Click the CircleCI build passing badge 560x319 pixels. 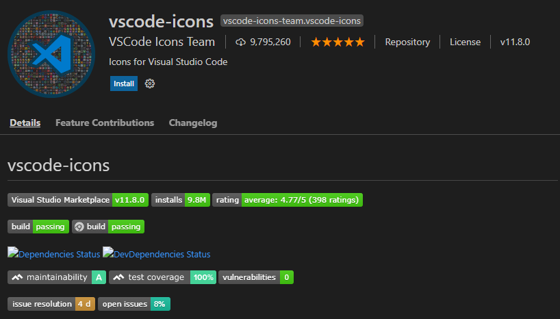tap(108, 227)
